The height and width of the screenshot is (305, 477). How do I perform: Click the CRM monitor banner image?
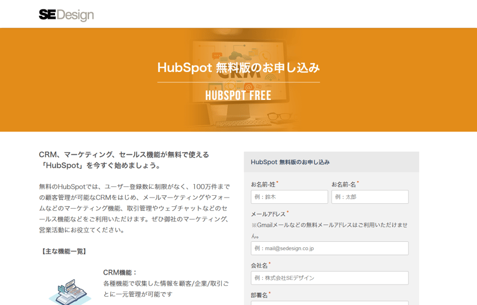pos(239,80)
